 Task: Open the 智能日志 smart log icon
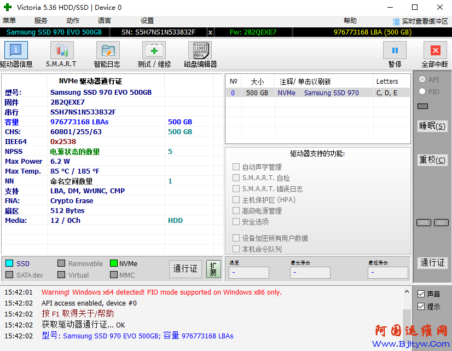pyautogui.click(x=107, y=51)
